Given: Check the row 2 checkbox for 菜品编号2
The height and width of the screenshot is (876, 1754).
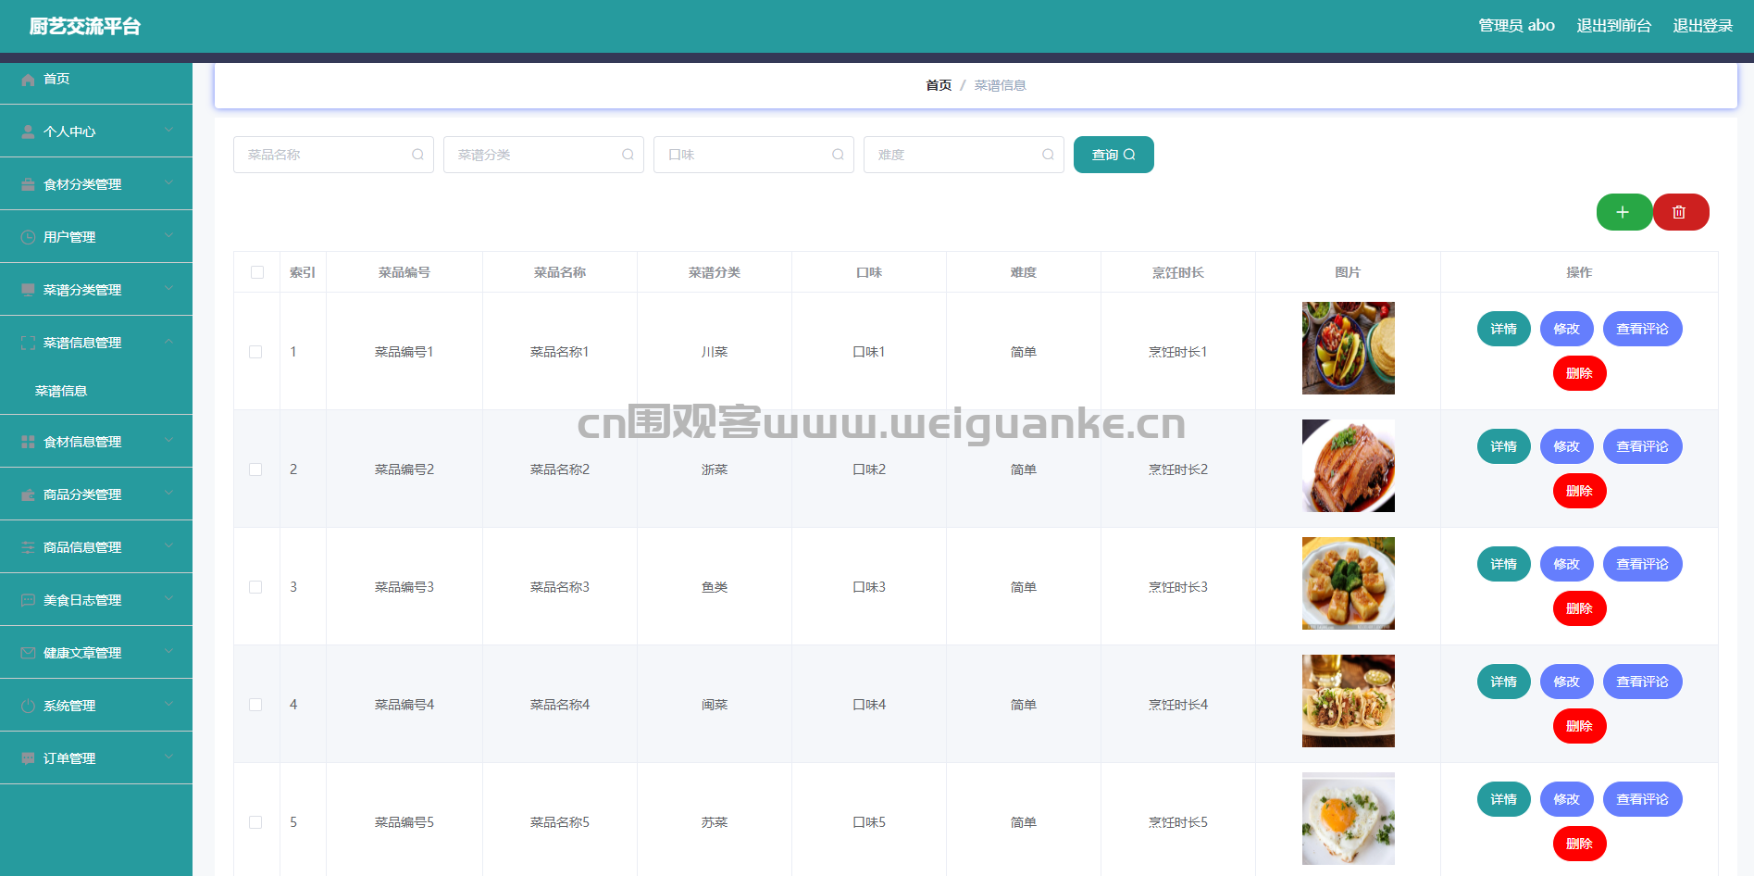Looking at the screenshot, I should click(x=255, y=469).
